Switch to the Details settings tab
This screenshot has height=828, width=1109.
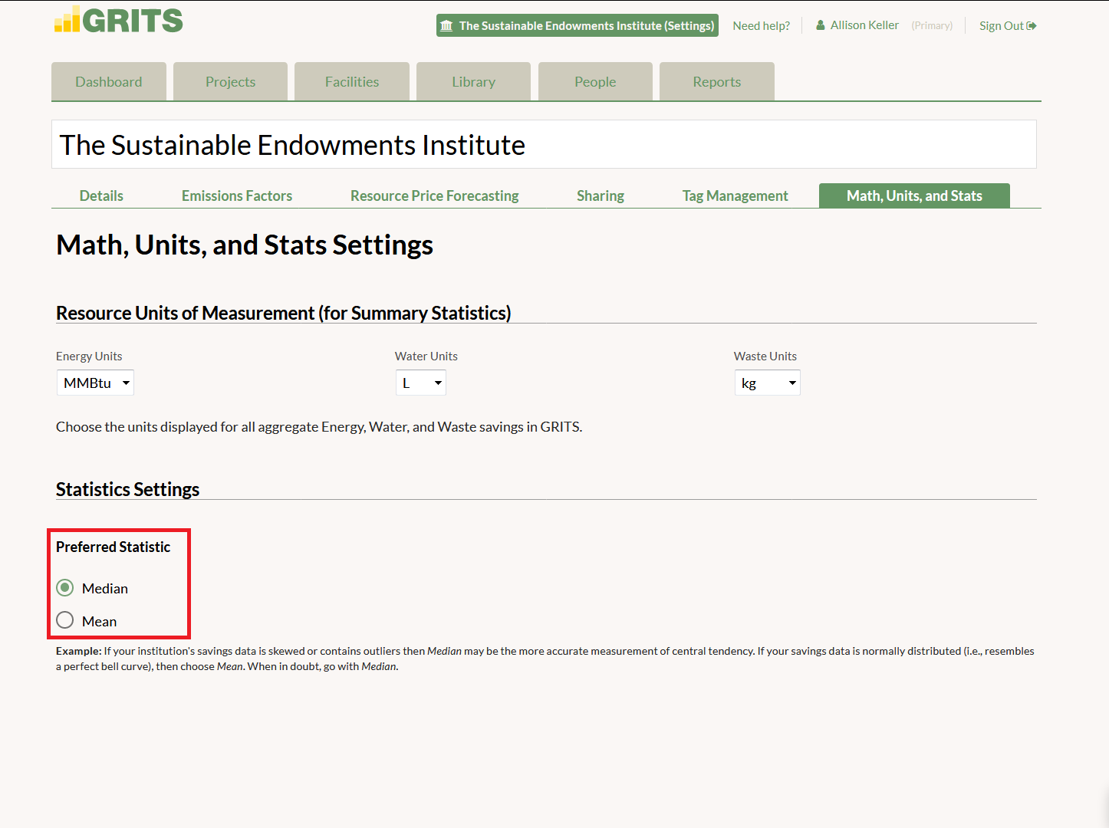(101, 195)
